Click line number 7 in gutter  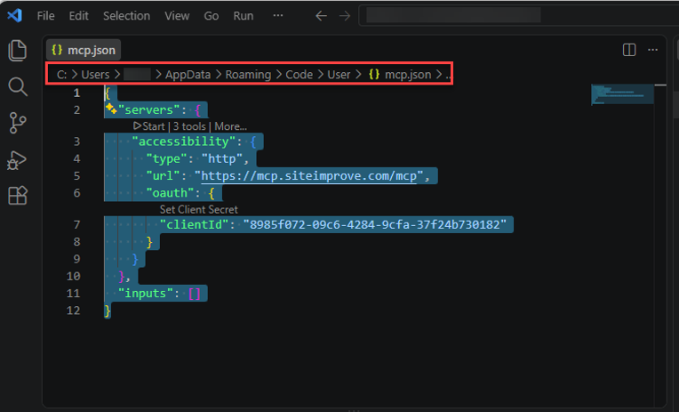pyautogui.click(x=76, y=224)
